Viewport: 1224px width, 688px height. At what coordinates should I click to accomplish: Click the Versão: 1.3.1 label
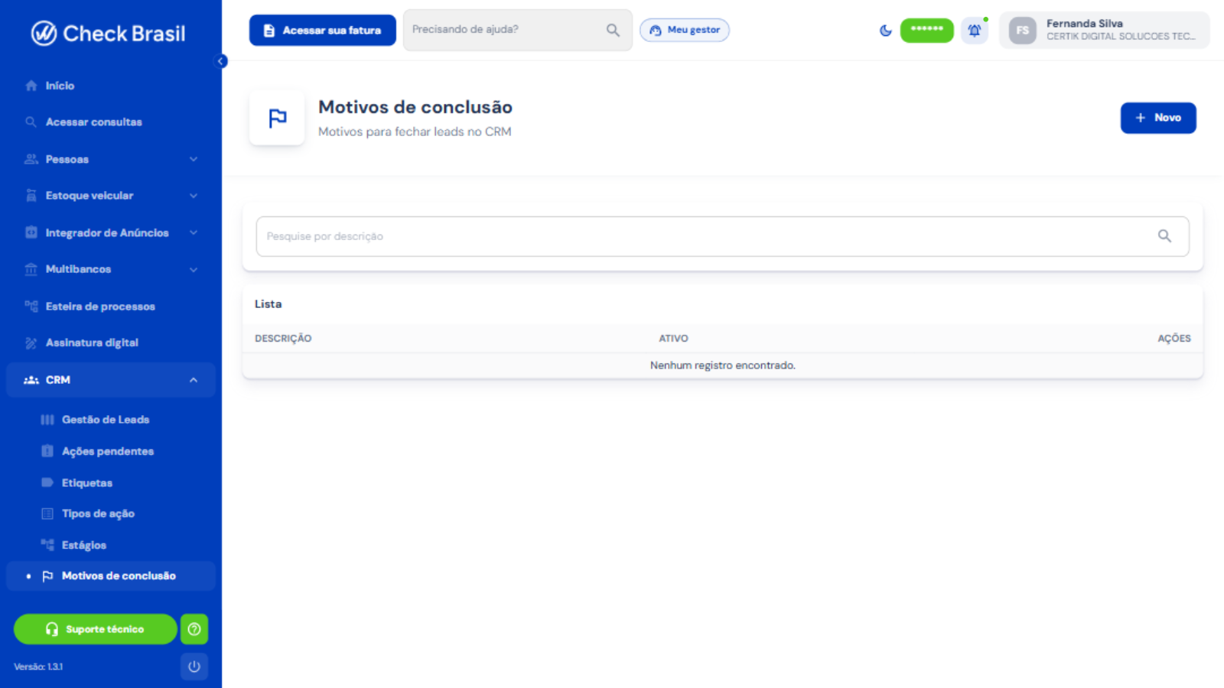click(x=38, y=667)
